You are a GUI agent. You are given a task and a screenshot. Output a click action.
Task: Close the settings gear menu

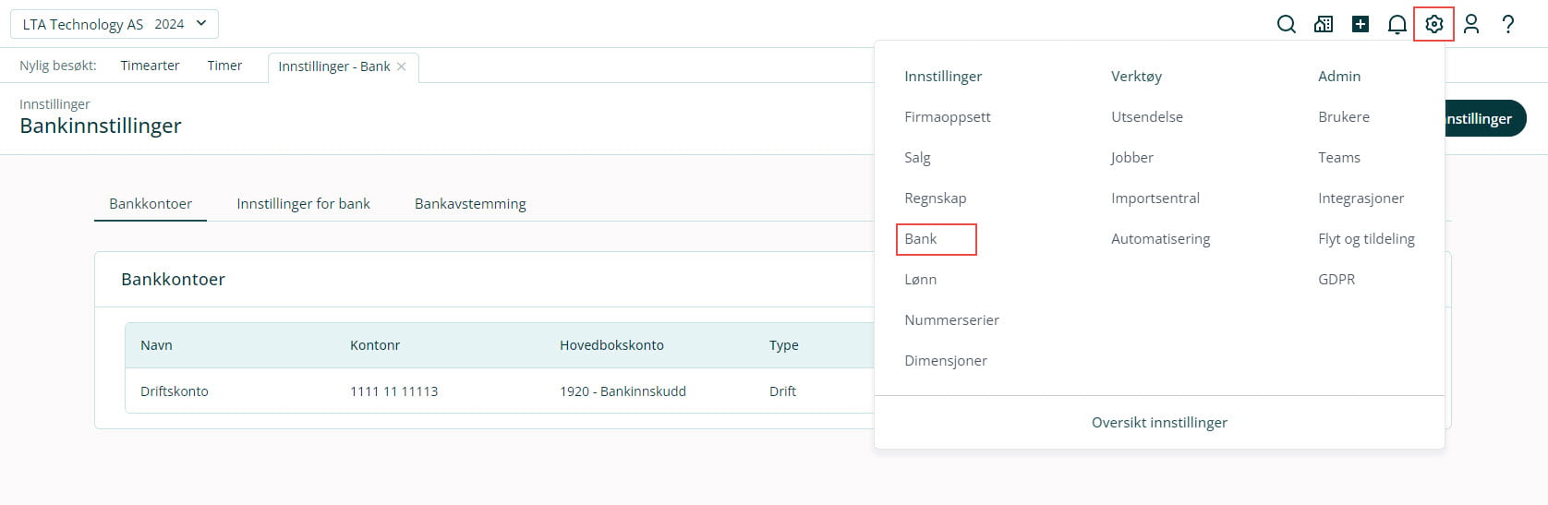click(1433, 25)
